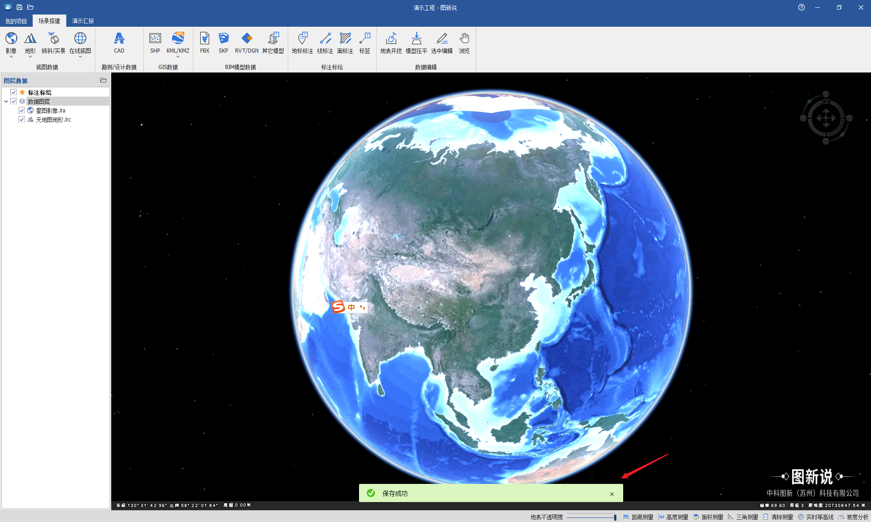Click the SKP model icon
Viewport: 871px width, 522px height.
223,39
